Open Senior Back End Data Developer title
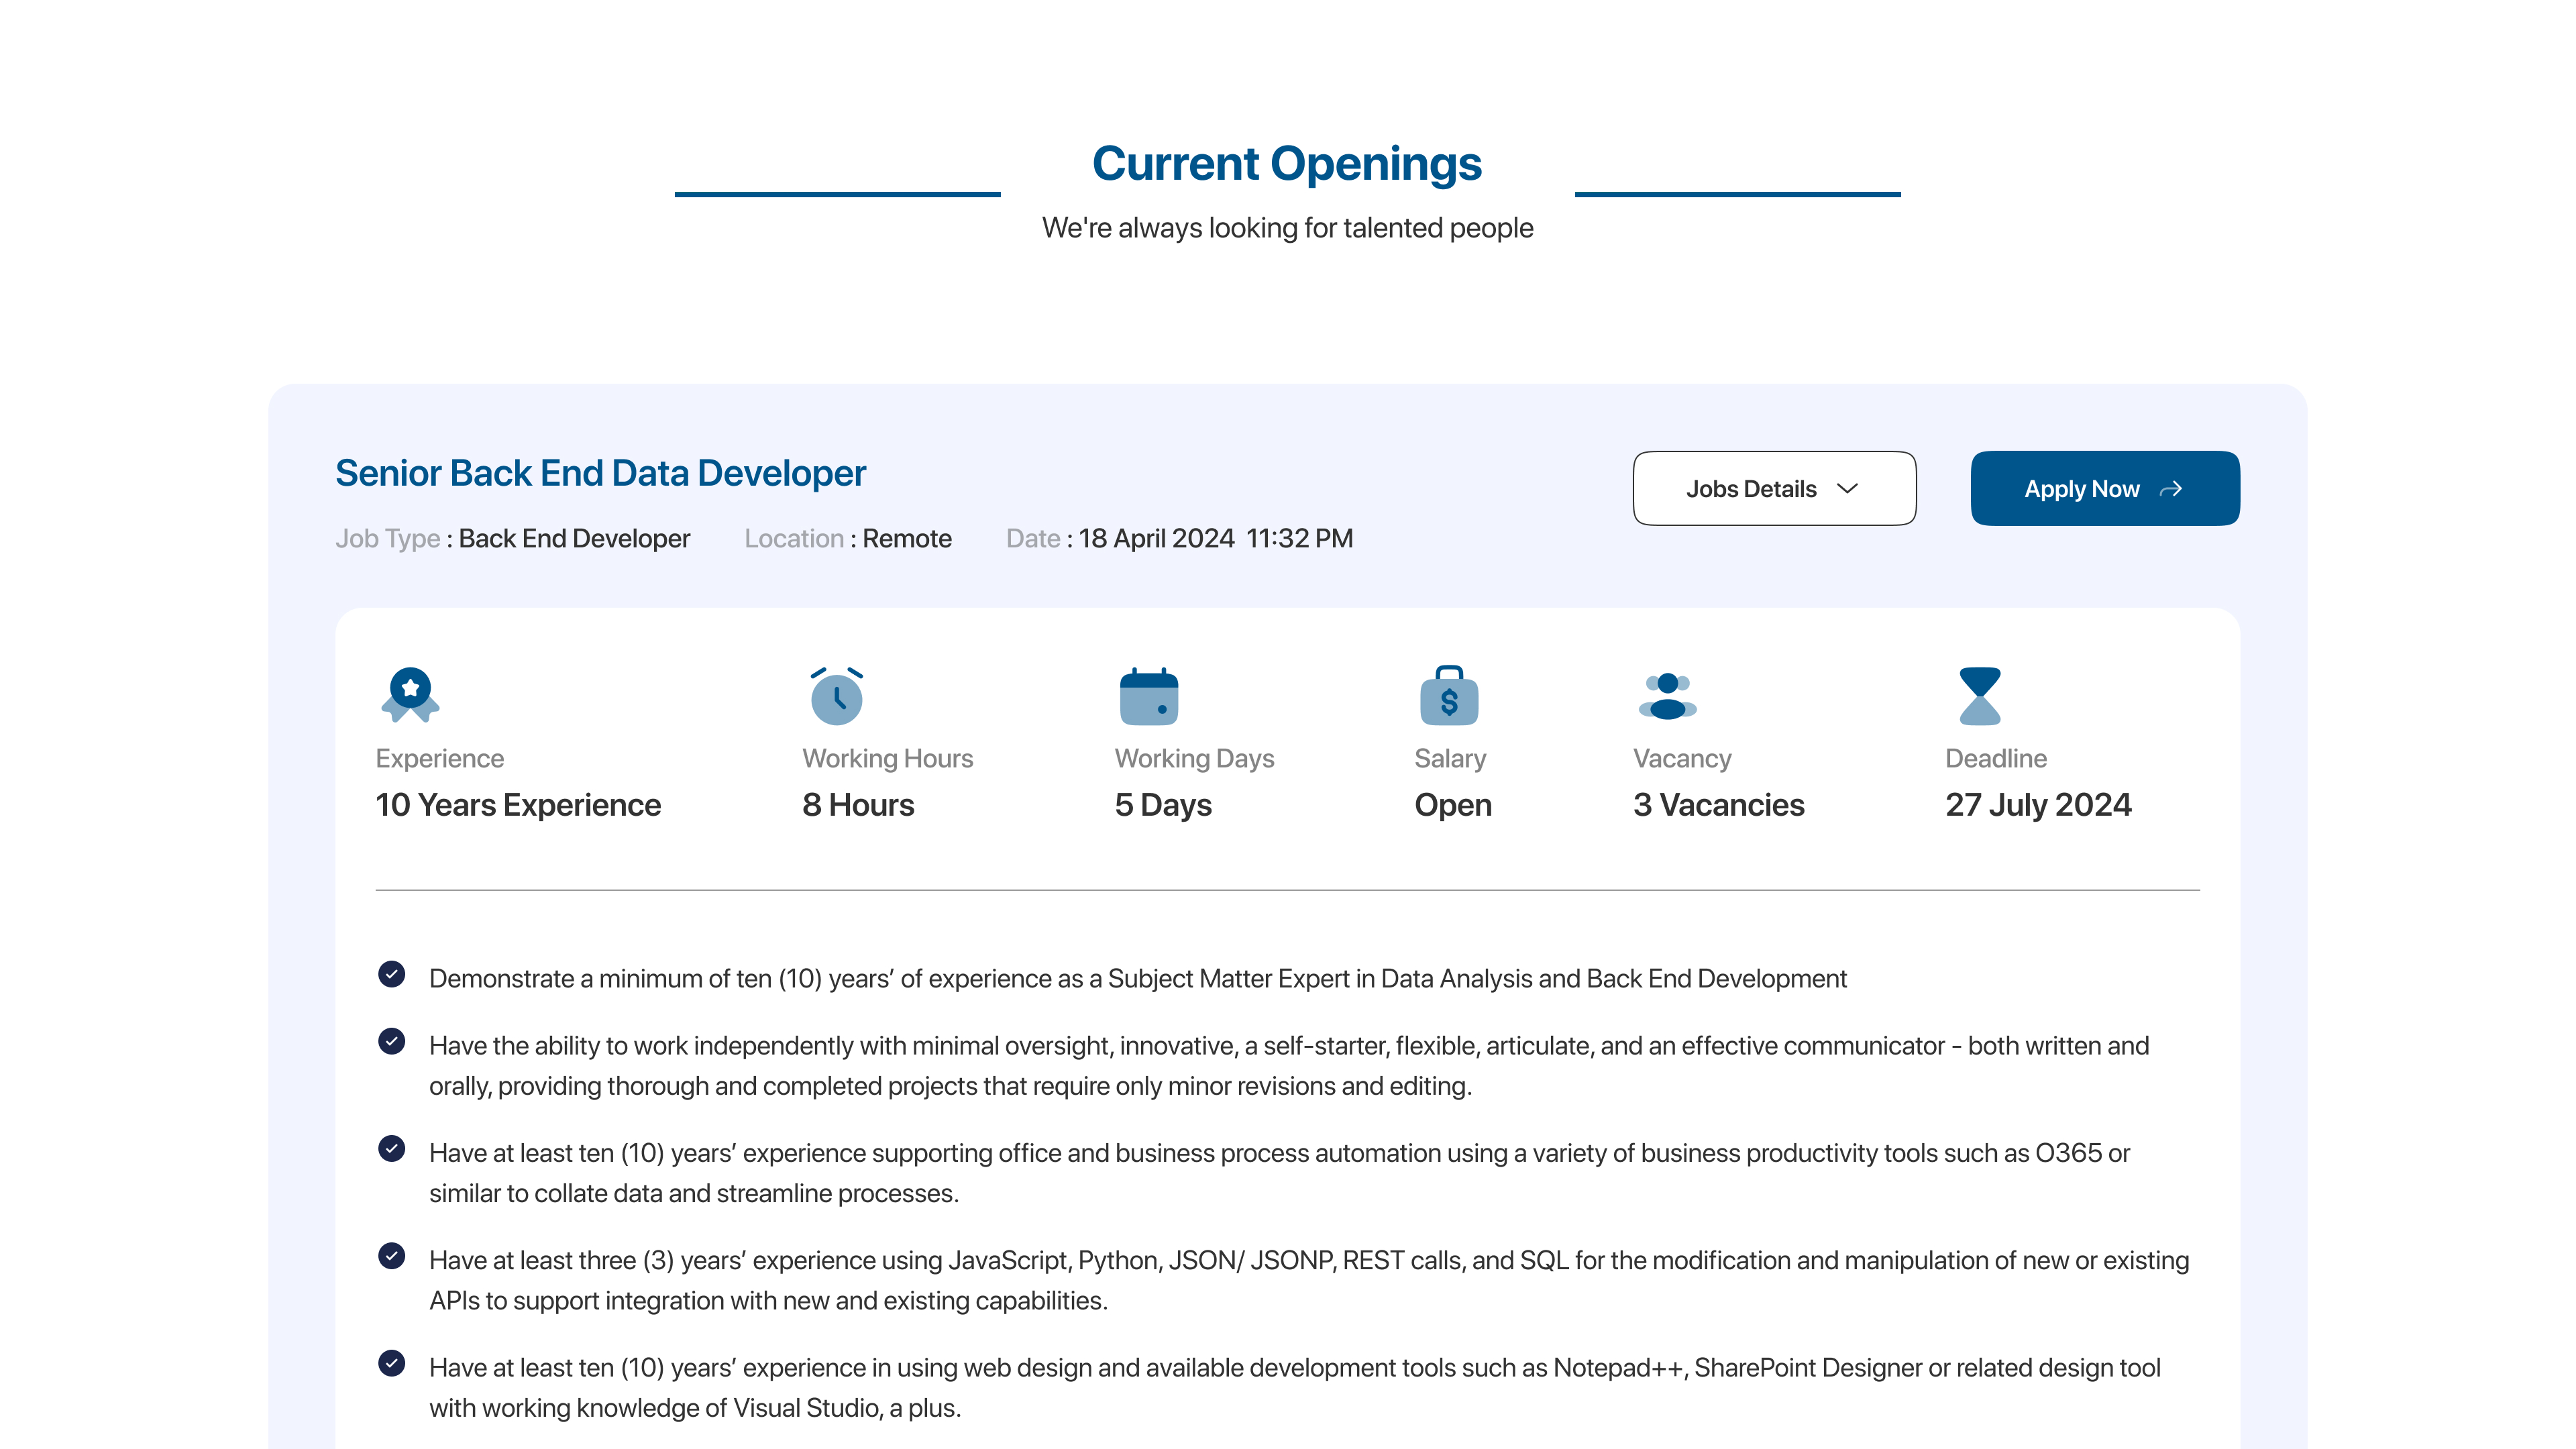 click(600, 473)
